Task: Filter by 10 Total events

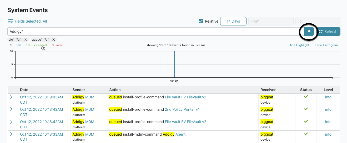Action: tap(16, 45)
